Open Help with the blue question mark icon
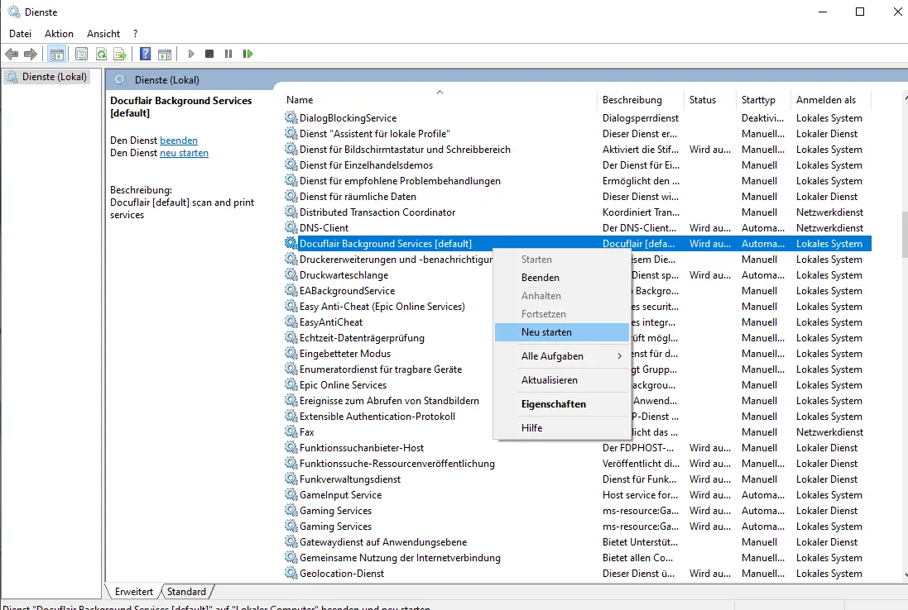 (x=145, y=54)
